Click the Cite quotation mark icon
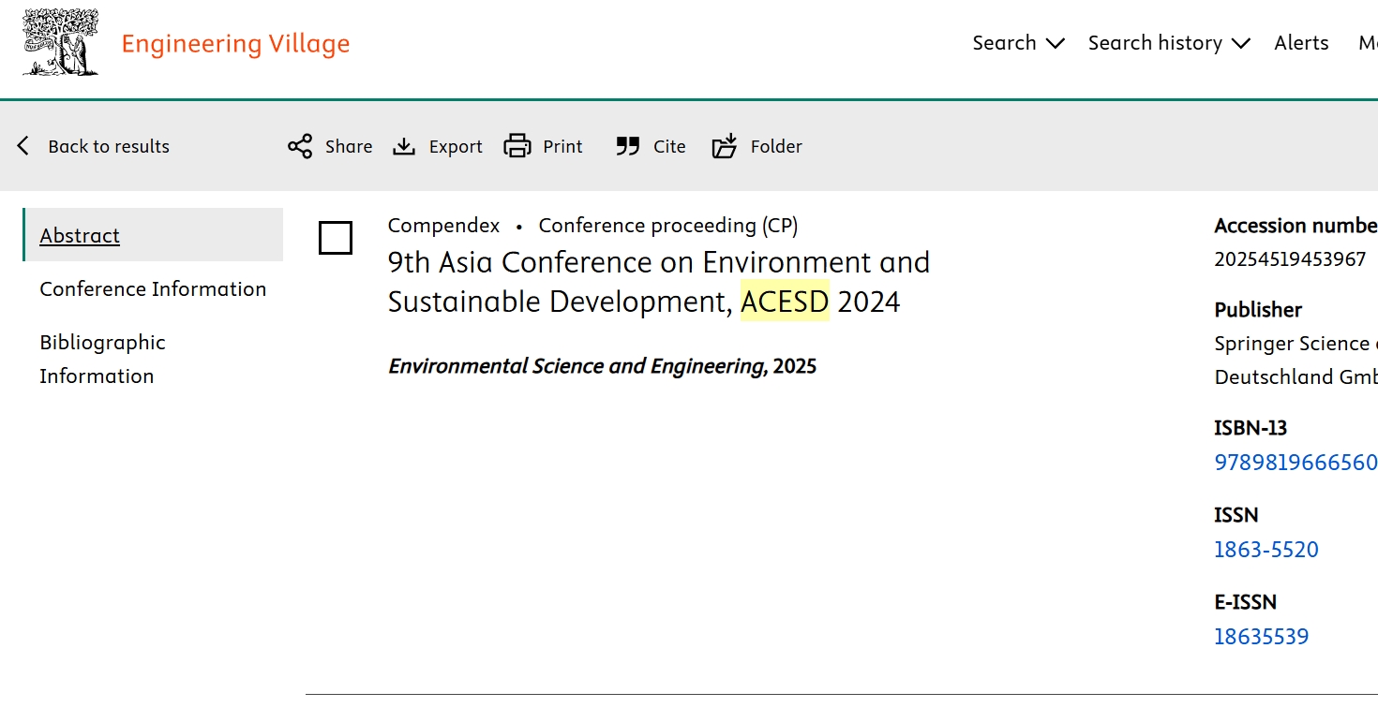The image size is (1378, 722). tap(627, 146)
